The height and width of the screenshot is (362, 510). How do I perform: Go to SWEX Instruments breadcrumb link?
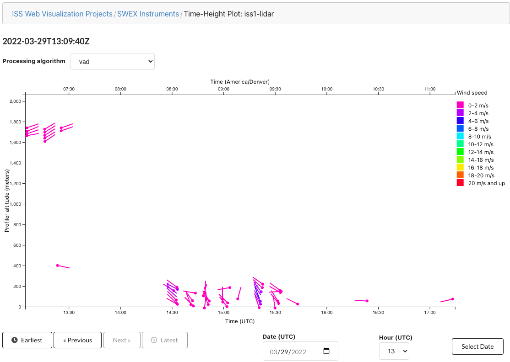148,14
